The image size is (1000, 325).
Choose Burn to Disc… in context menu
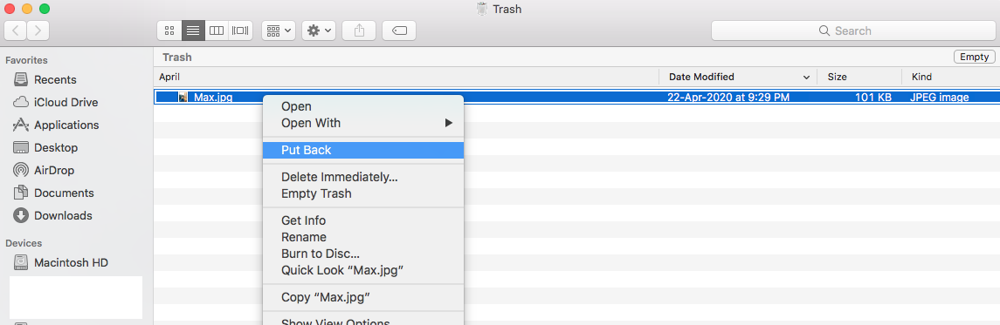click(x=363, y=254)
